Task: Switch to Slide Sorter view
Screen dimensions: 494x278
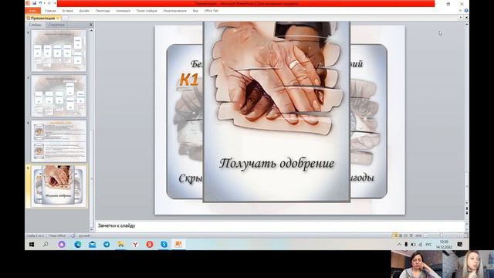Action: pos(401,236)
